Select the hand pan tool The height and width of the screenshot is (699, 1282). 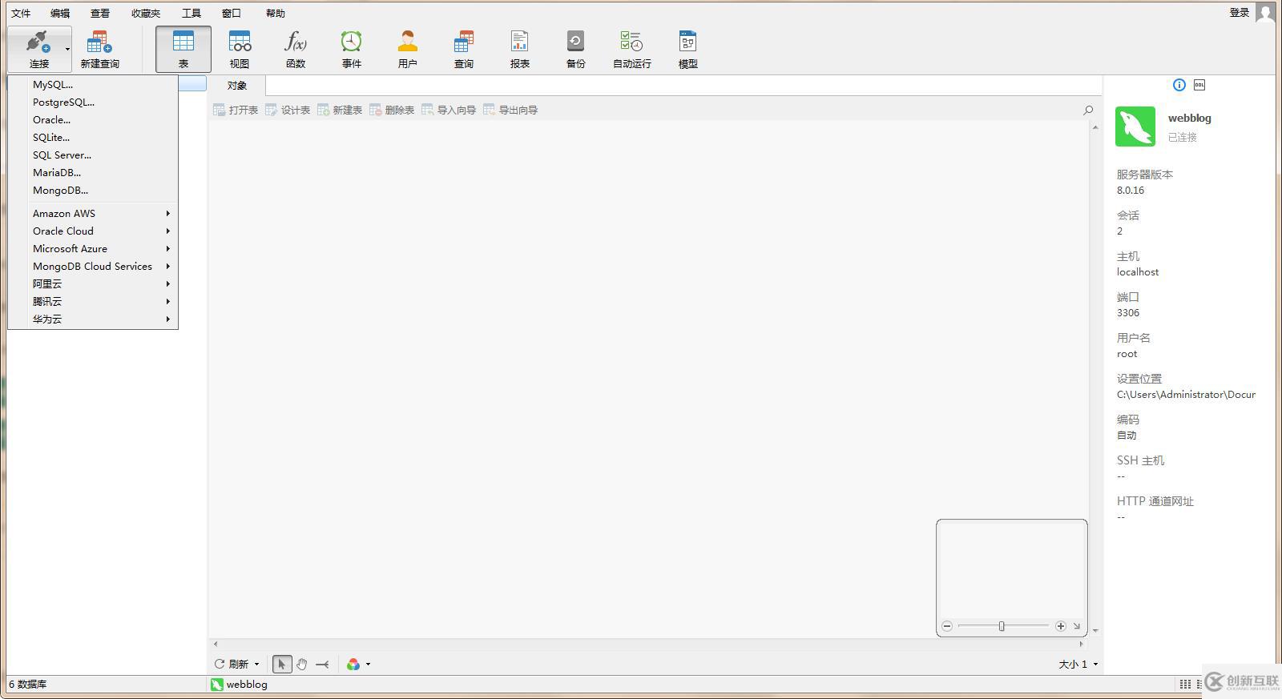[x=302, y=664]
